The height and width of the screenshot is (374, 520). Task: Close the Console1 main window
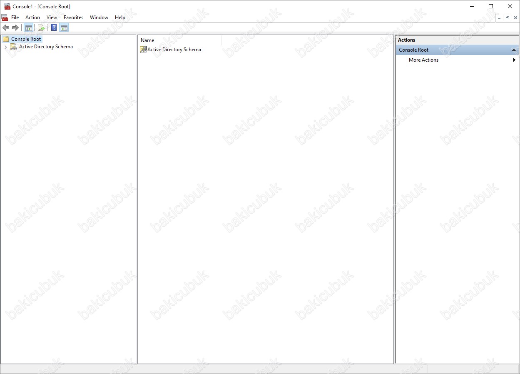click(x=510, y=6)
